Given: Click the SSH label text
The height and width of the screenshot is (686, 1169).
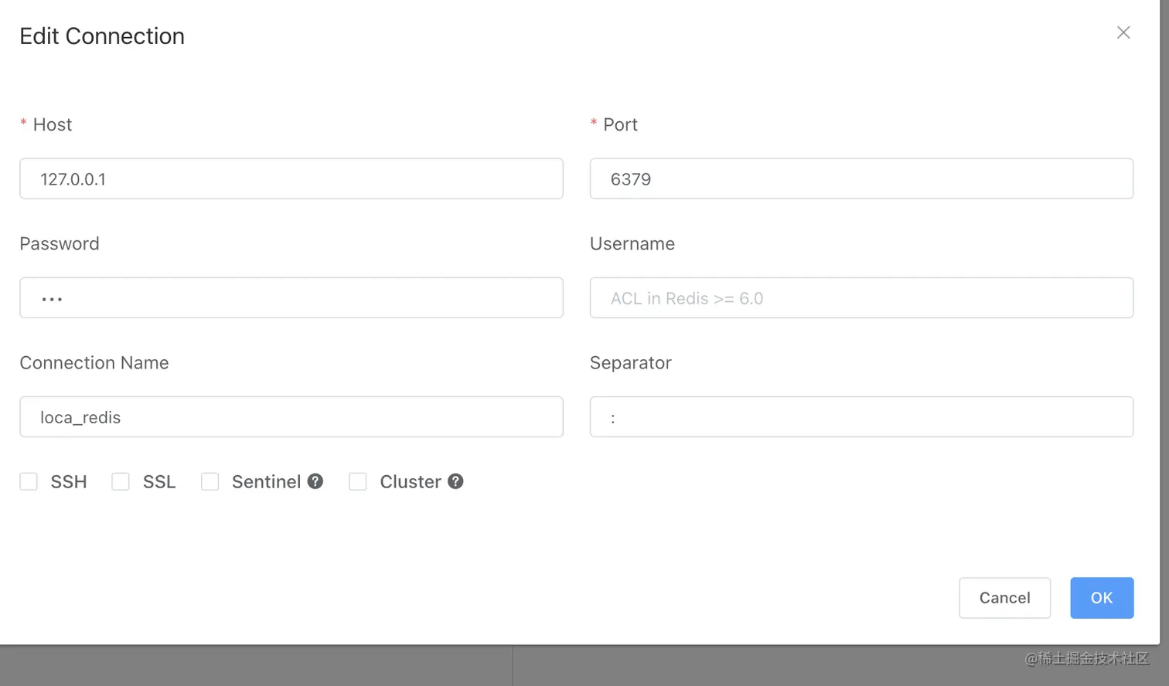Looking at the screenshot, I should tap(69, 481).
